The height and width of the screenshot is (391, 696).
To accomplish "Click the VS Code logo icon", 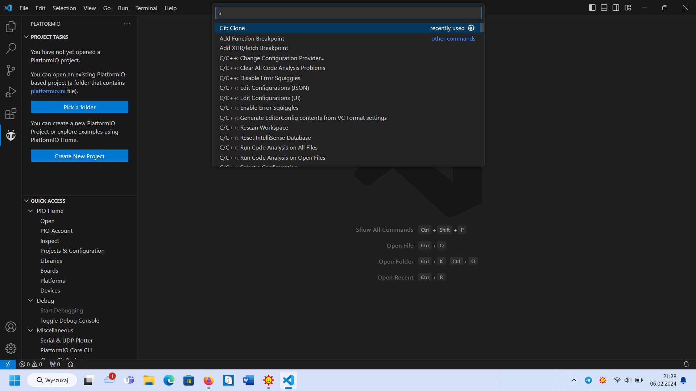I will click(8, 8).
